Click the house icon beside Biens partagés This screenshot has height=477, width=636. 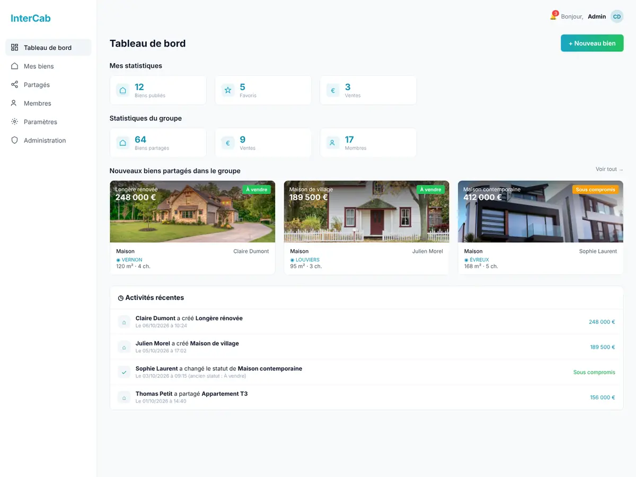[x=123, y=143]
